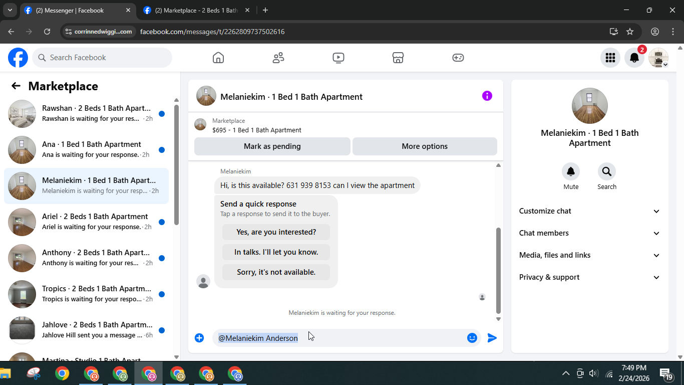Open the Menu grid icon
This screenshot has height=385, width=684.
tap(610, 58)
